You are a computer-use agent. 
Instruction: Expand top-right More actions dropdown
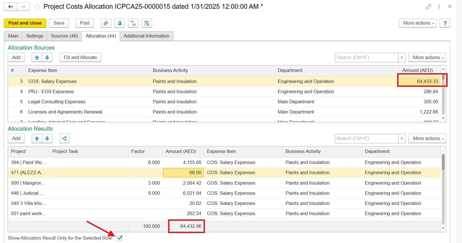click(x=418, y=23)
